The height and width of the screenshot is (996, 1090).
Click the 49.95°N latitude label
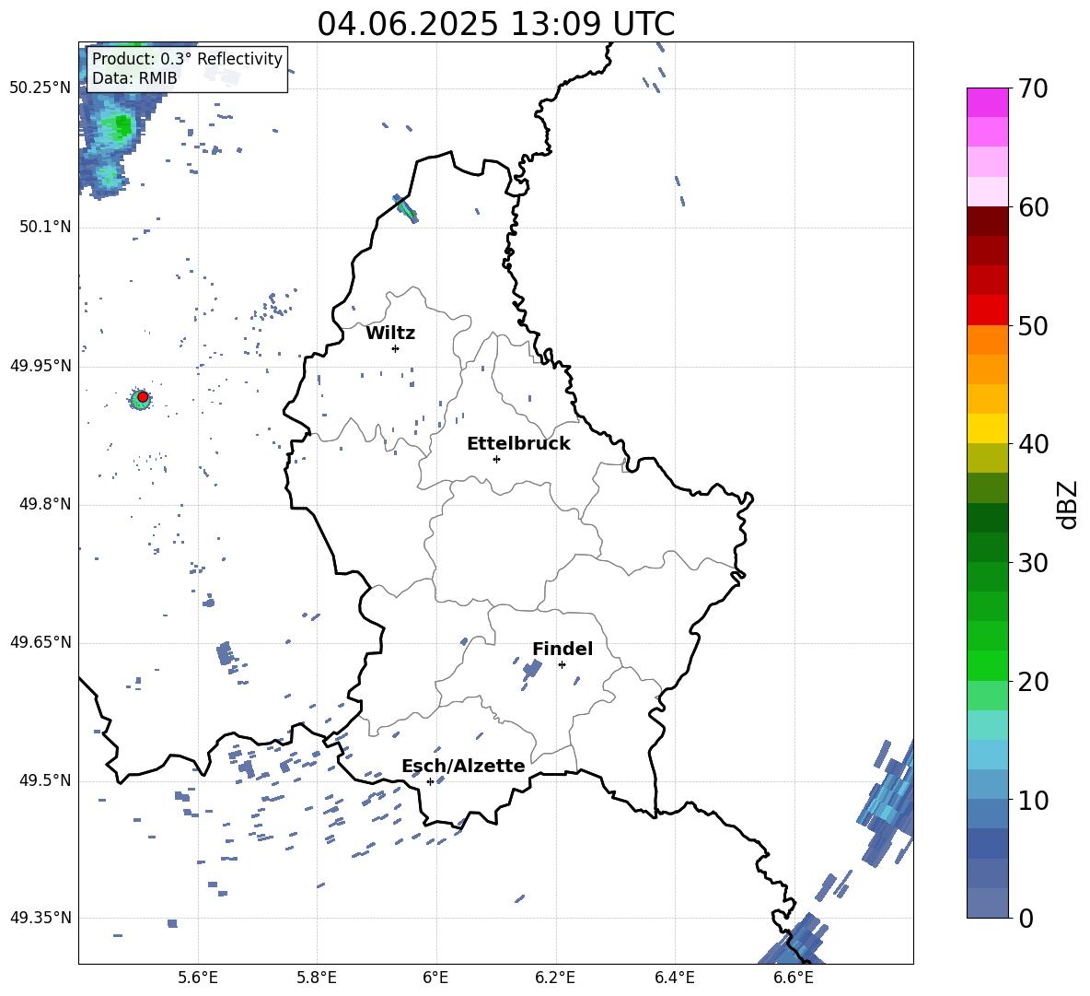(41, 366)
